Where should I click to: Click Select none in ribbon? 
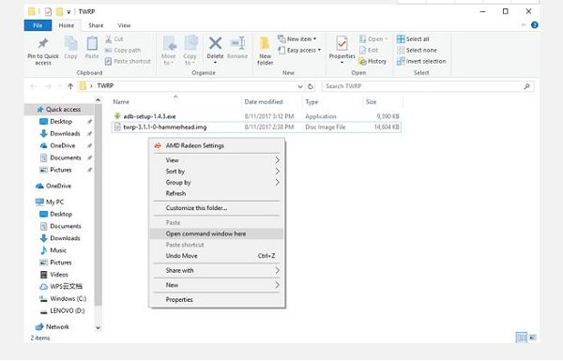click(x=417, y=51)
